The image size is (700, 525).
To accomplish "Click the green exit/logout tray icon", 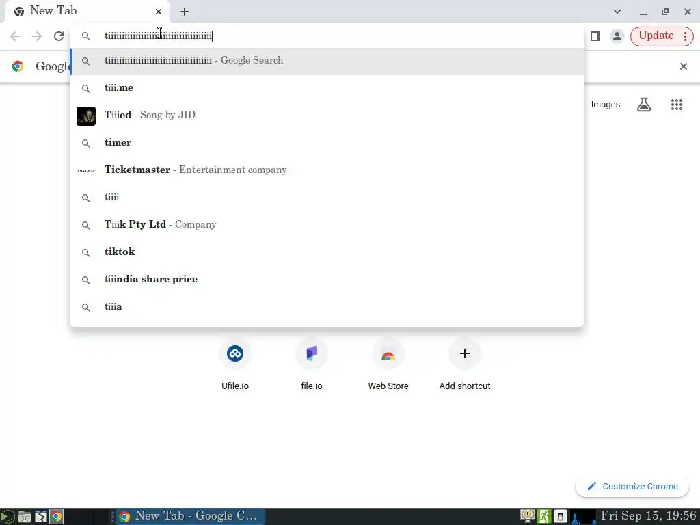I will [543, 517].
